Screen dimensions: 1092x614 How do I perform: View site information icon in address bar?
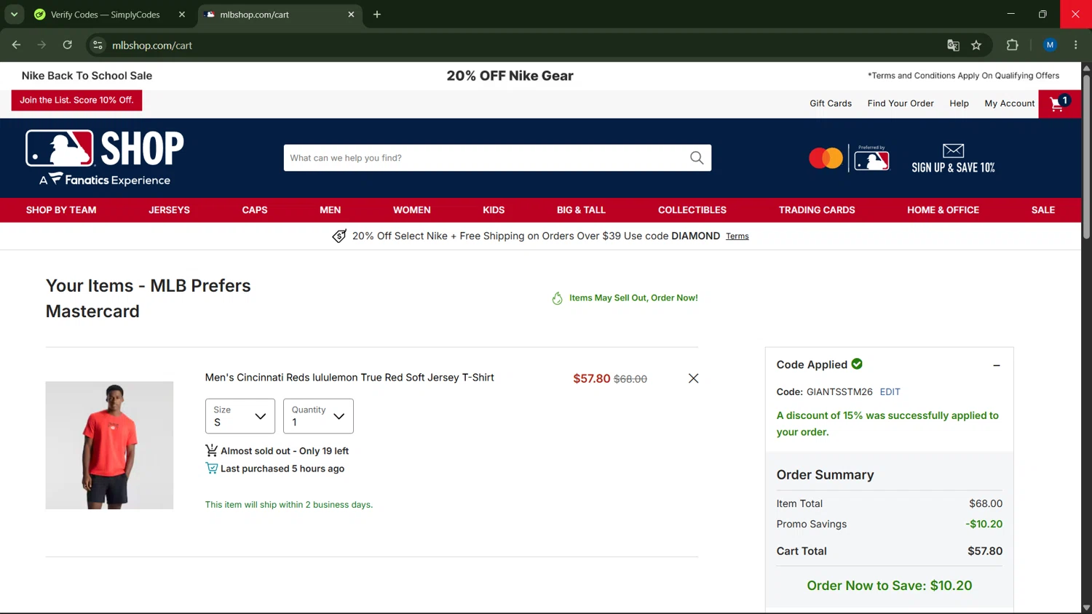pyautogui.click(x=98, y=45)
